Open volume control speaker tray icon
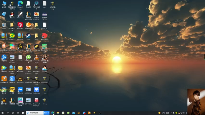 click(x=184, y=113)
